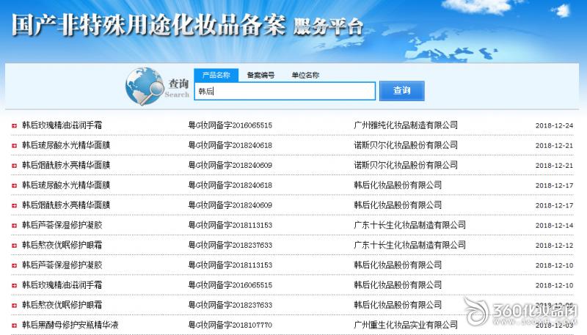Click red bullet beside 韩后芦荟保湿修护凝胶 dated 2018-12-10
Viewport: 587px width, 335px height.
point(14,265)
